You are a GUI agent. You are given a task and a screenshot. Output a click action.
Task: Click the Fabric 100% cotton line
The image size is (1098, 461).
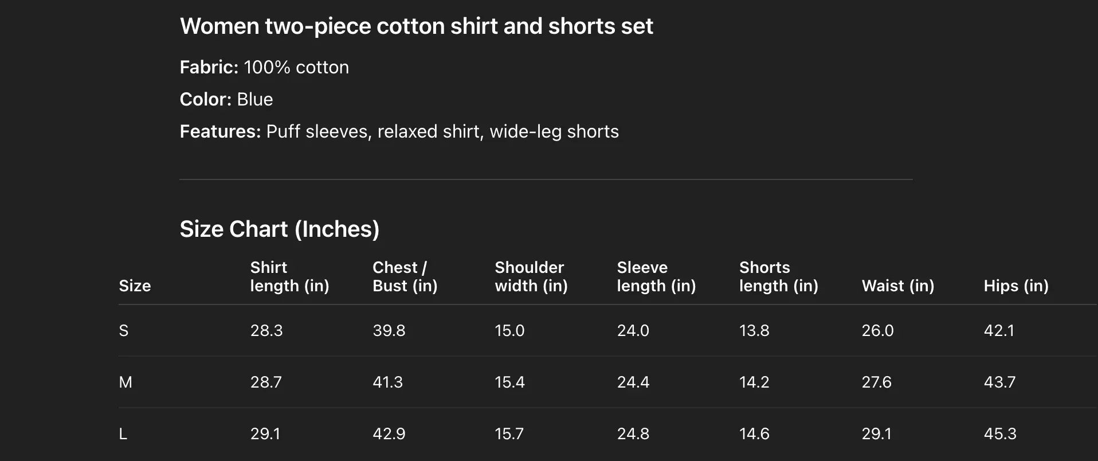point(264,68)
